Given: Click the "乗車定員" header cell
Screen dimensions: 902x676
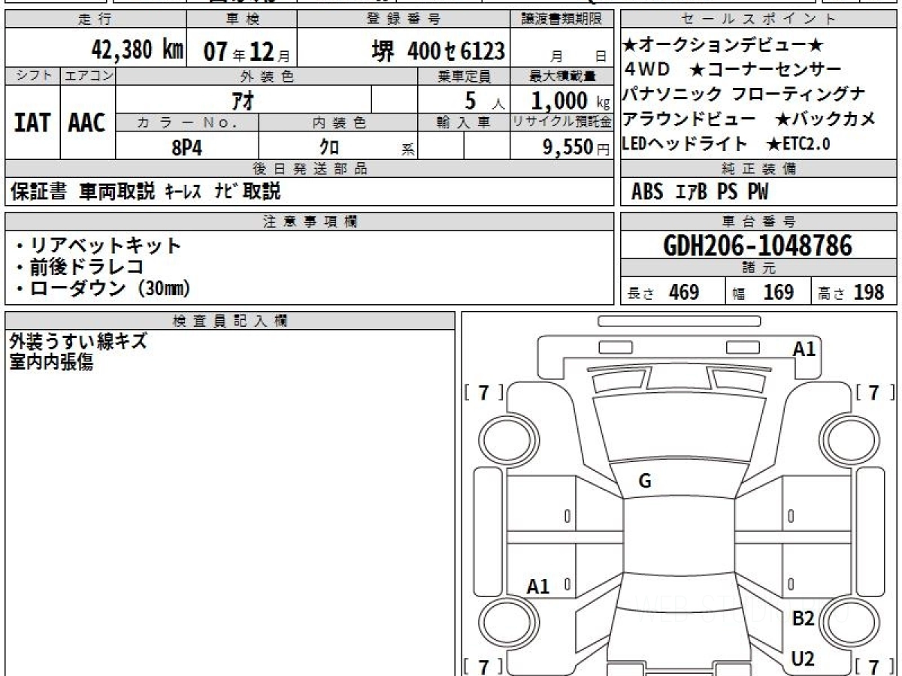Looking at the screenshot, I should (x=464, y=76).
